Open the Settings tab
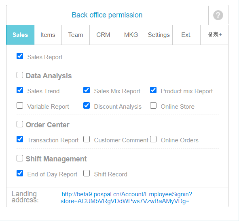The height and width of the screenshot is (221, 239). [x=159, y=35]
